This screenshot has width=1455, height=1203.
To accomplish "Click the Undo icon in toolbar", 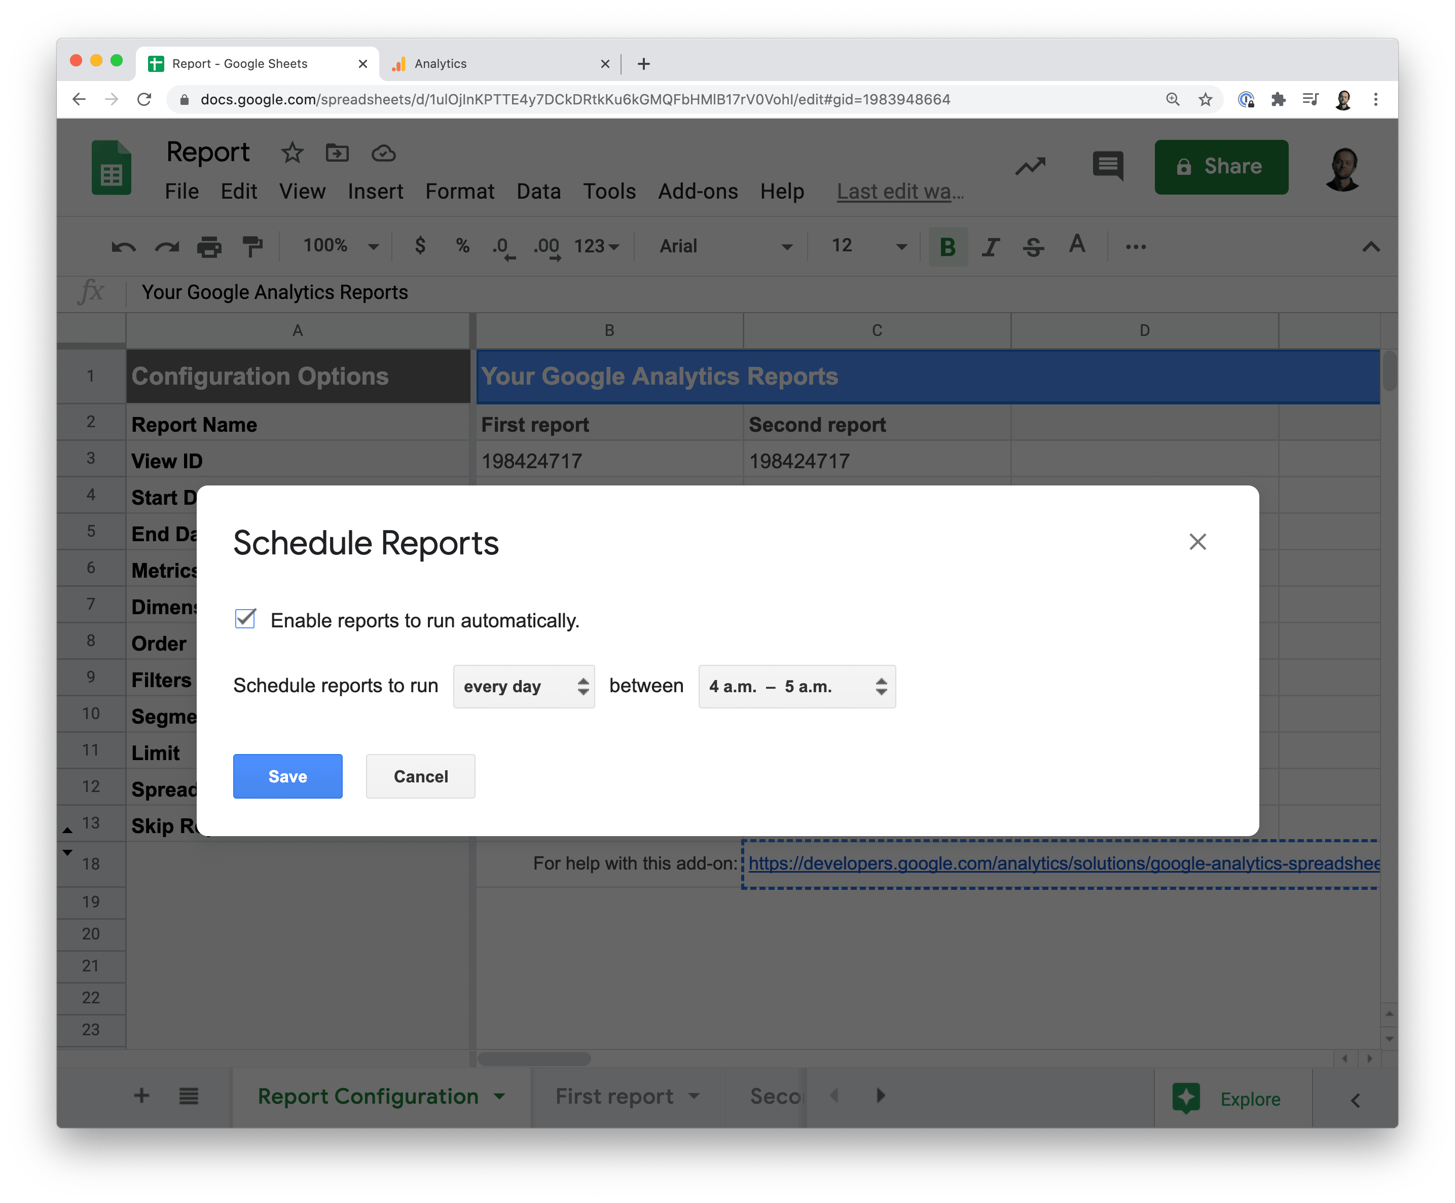I will pos(124,247).
